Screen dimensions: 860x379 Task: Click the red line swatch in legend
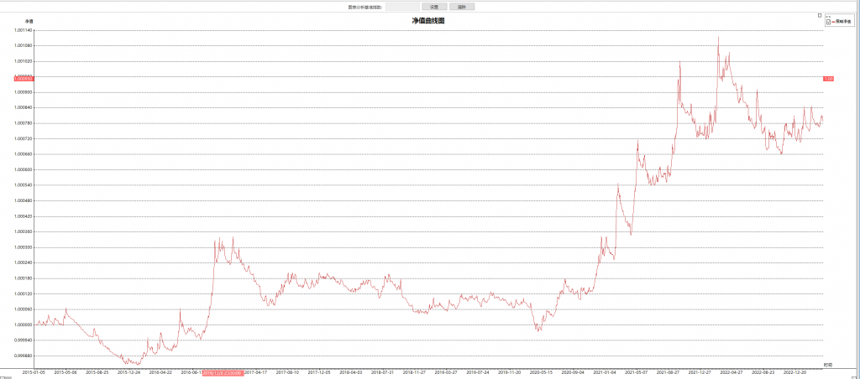tap(833, 22)
